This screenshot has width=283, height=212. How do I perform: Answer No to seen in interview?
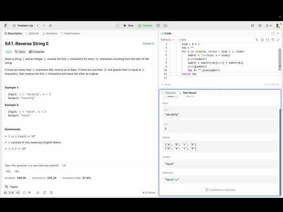[x=17, y=171]
